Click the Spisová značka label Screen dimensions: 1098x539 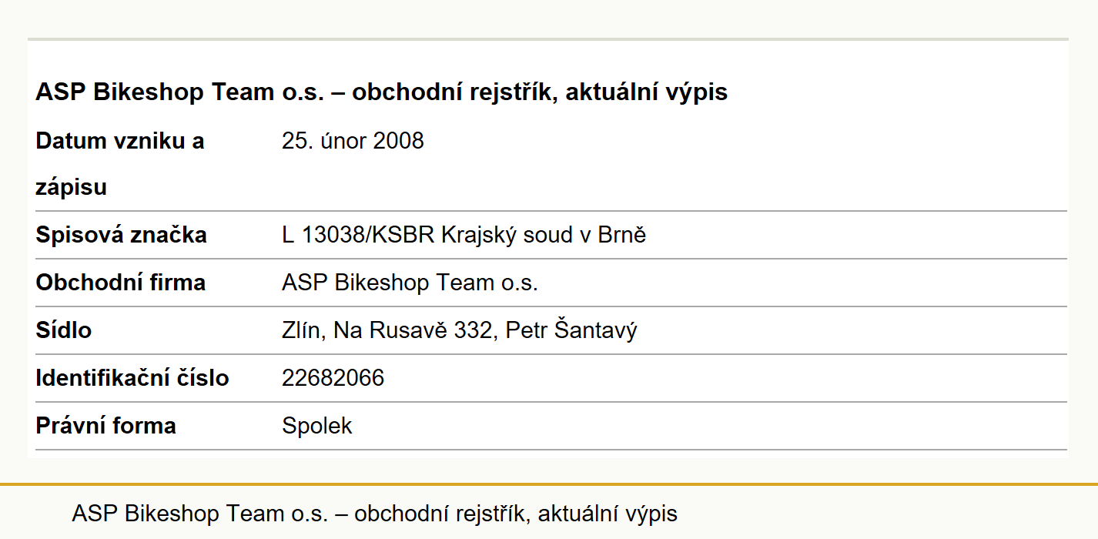[x=121, y=235]
